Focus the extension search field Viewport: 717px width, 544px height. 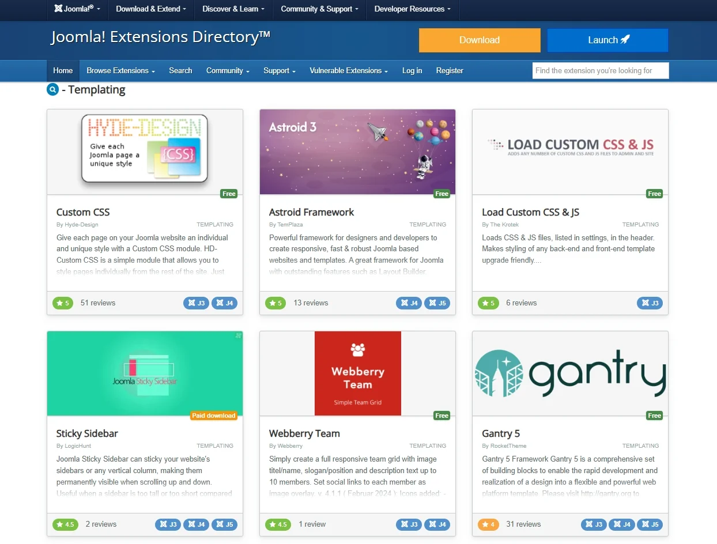(x=601, y=71)
